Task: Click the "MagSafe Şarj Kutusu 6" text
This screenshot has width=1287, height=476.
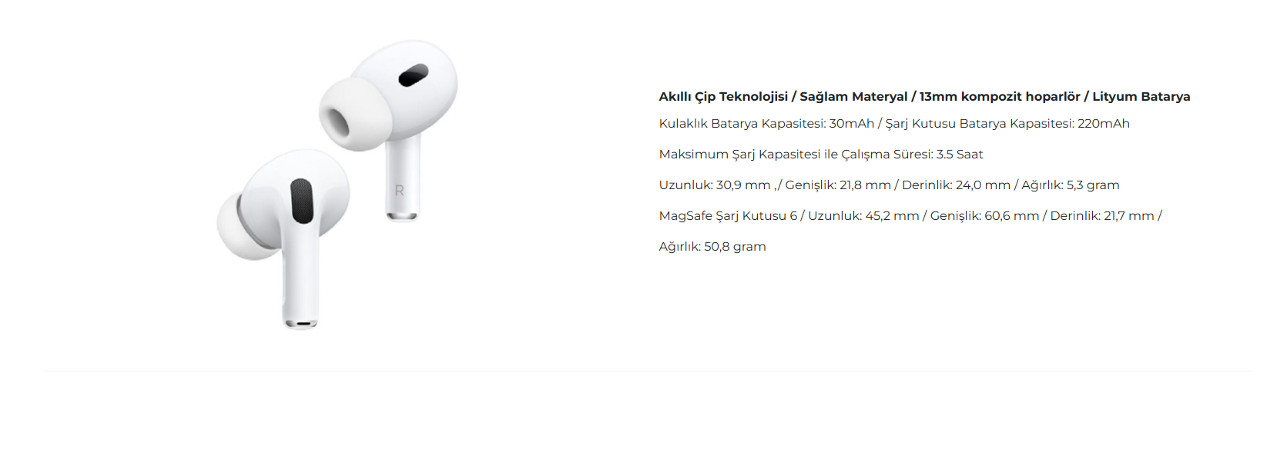Action: (x=728, y=216)
